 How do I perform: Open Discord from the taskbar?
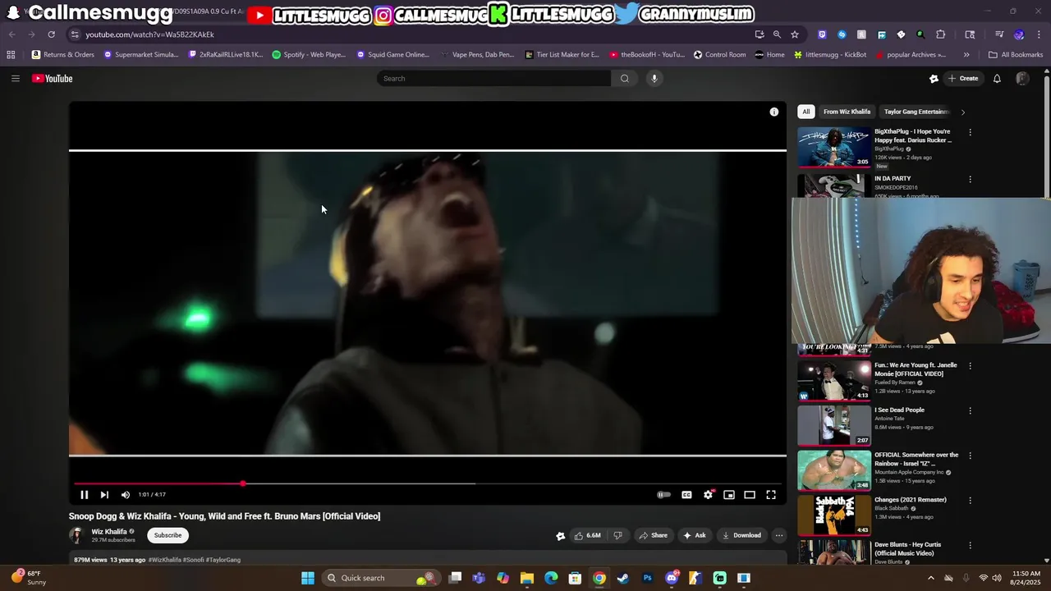[x=672, y=578]
